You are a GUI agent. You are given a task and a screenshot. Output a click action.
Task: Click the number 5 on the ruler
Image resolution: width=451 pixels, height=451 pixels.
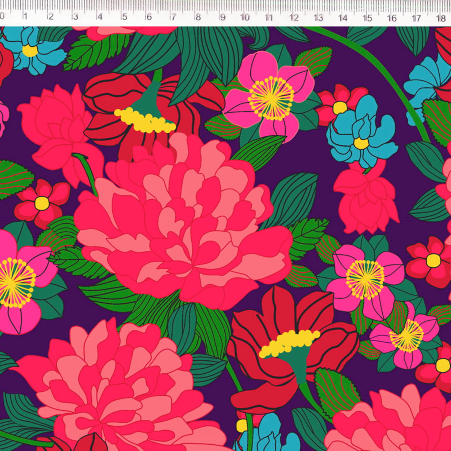tap(124, 17)
